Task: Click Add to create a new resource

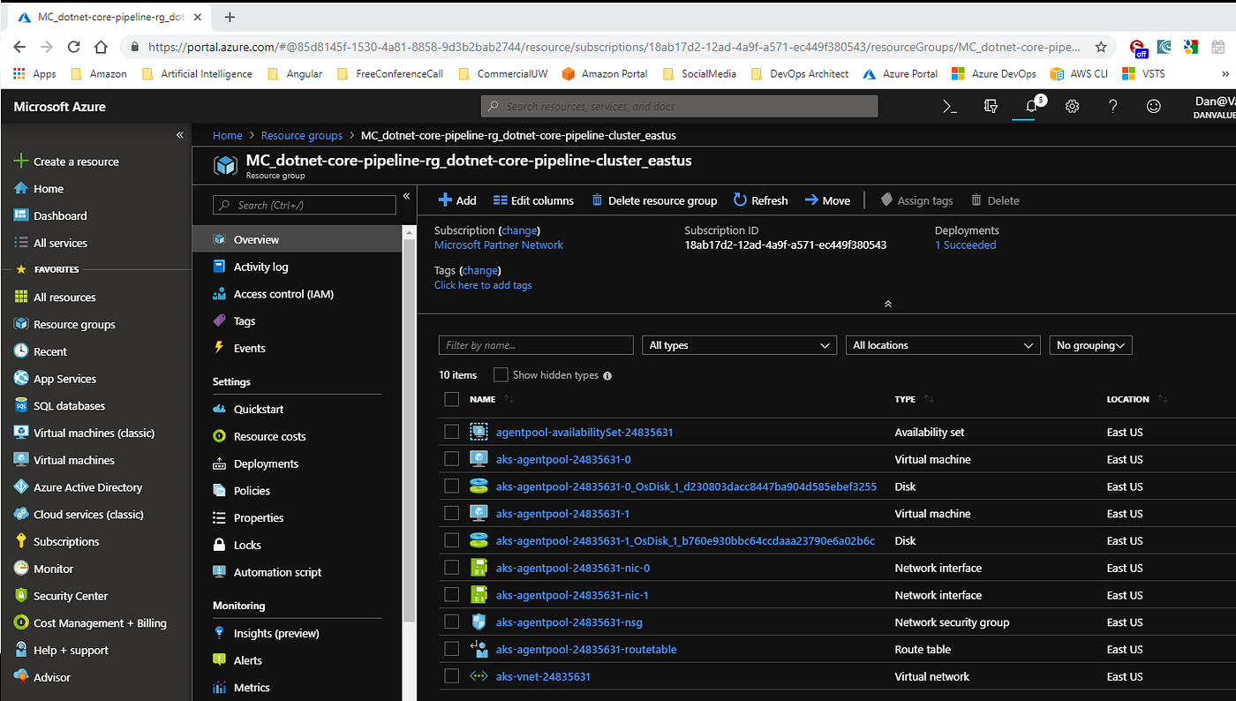Action: 457,200
